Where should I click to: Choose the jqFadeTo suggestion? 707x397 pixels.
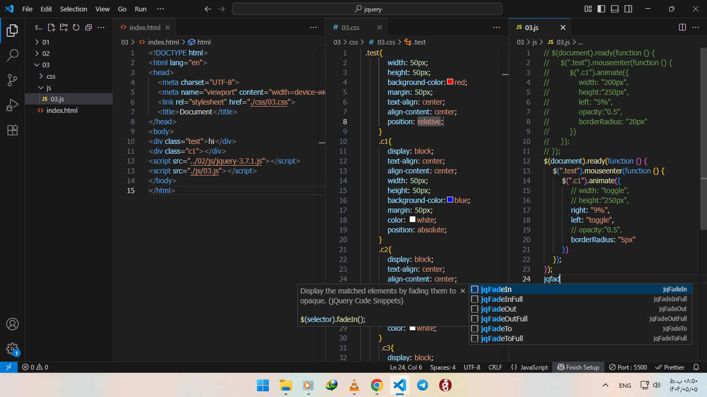click(580, 329)
